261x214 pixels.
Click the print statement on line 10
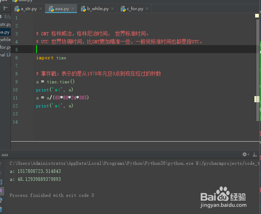[x=54, y=90]
